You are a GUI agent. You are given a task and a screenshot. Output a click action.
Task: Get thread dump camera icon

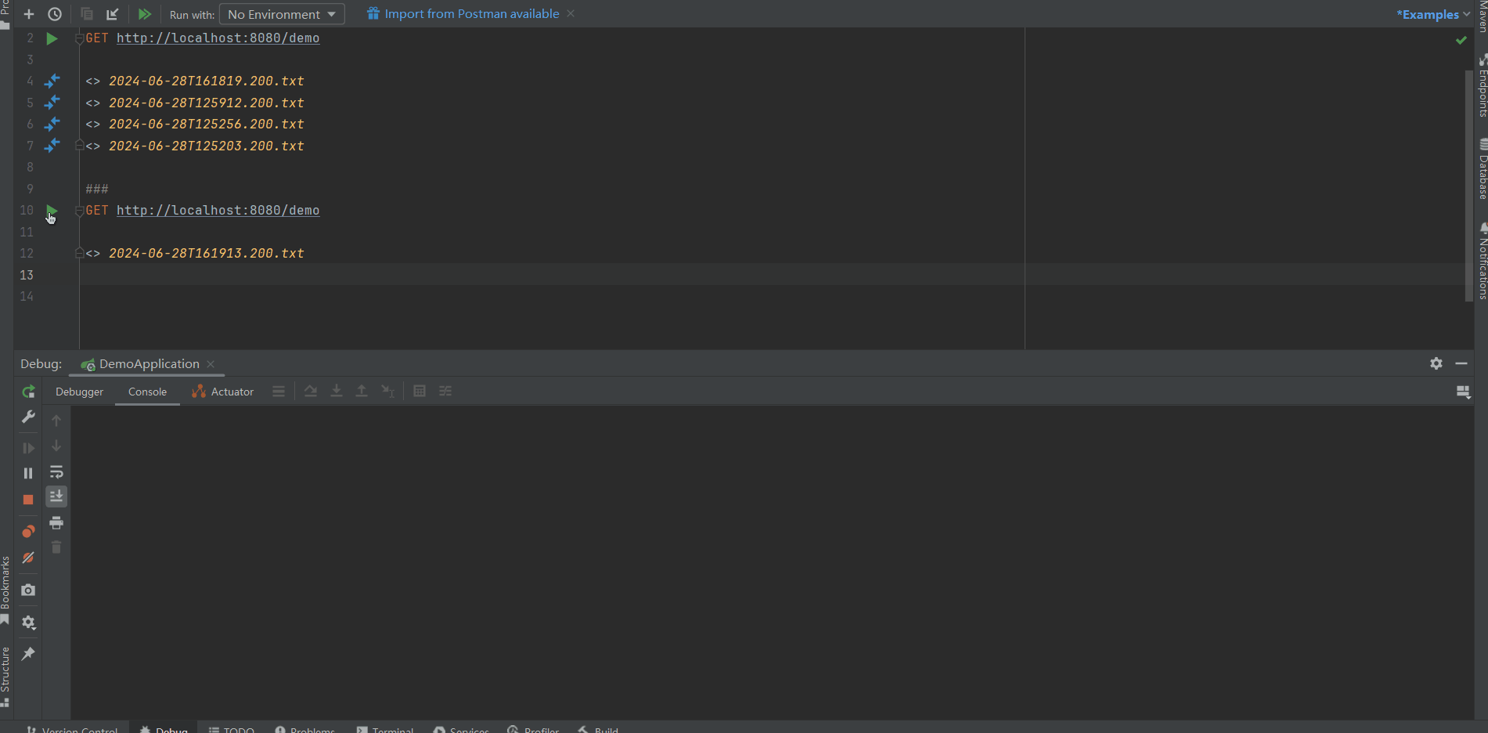28,590
